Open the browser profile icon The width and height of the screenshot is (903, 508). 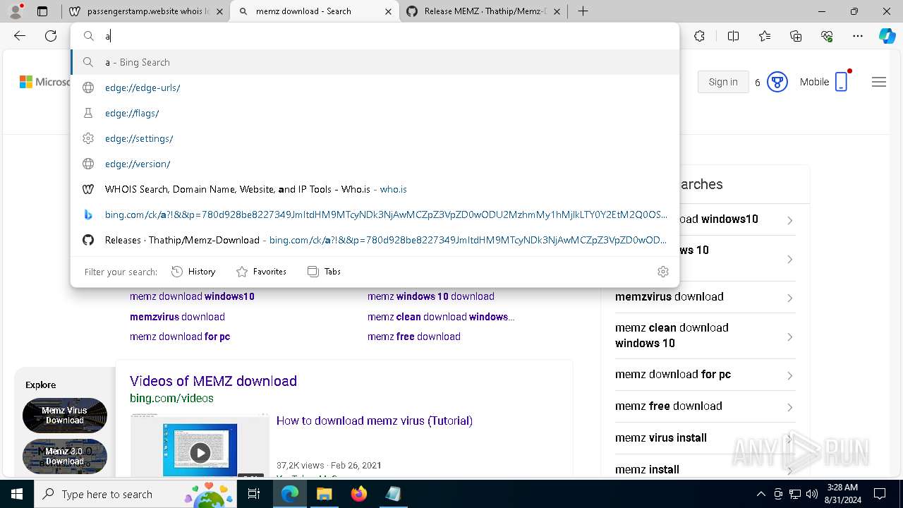[16, 11]
